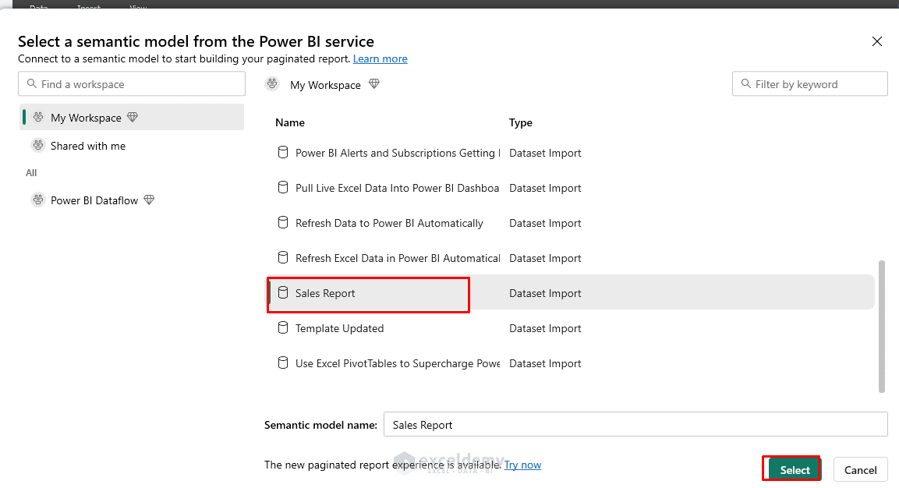The height and width of the screenshot is (488, 899).
Task: Sort by the Name column header
Action: pos(290,122)
